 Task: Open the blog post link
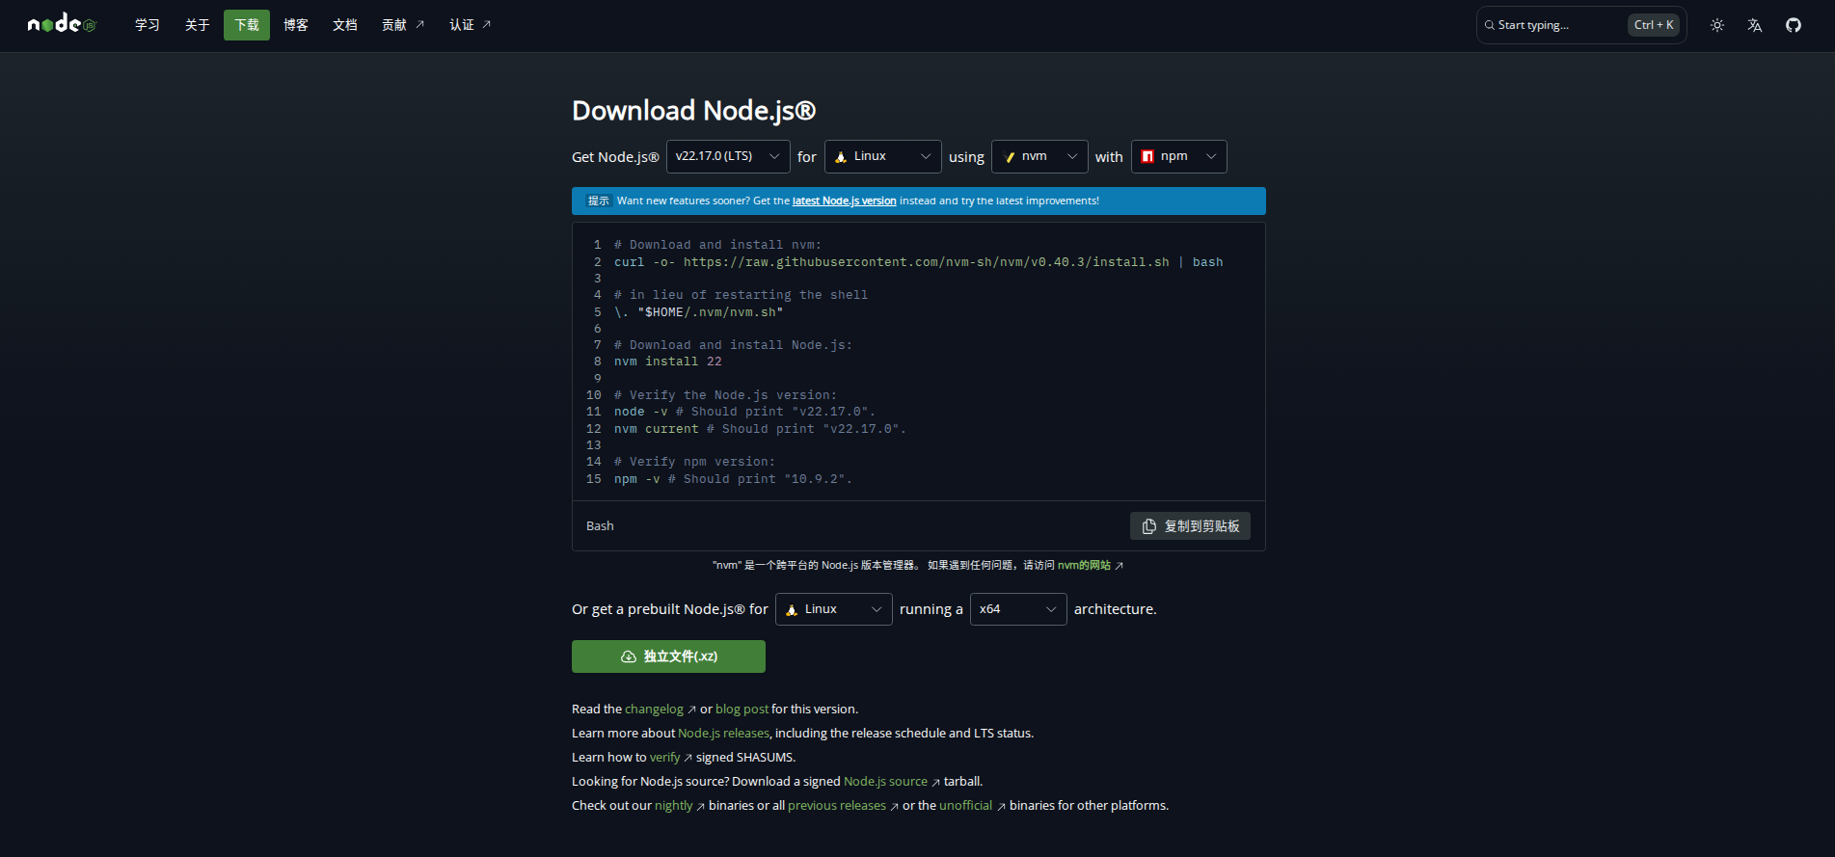coord(742,710)
